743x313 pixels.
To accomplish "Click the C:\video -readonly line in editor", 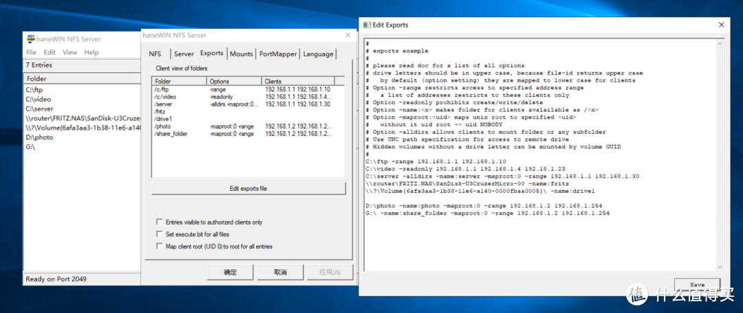I will pyautogui.click(x=466, y=169).
